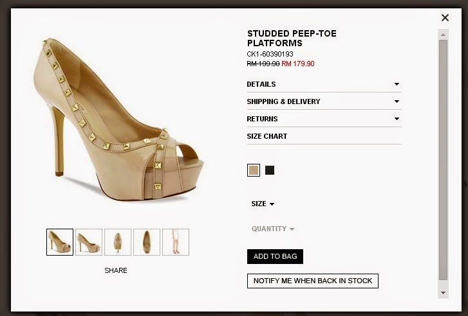
Task: Open the Size dropdown
Action: tap(263, 204)
